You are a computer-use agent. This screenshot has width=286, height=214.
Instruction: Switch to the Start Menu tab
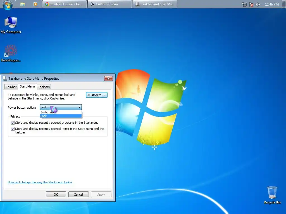27,86
